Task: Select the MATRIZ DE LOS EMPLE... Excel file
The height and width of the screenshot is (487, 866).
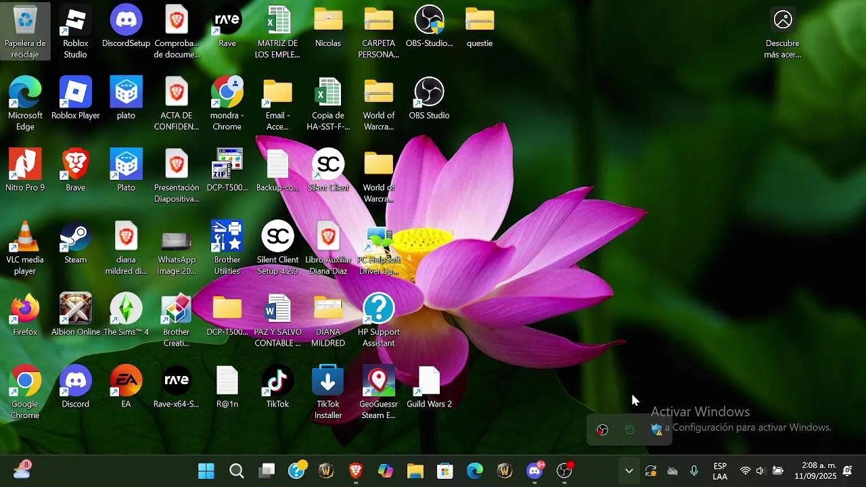Action: [277, 31]
